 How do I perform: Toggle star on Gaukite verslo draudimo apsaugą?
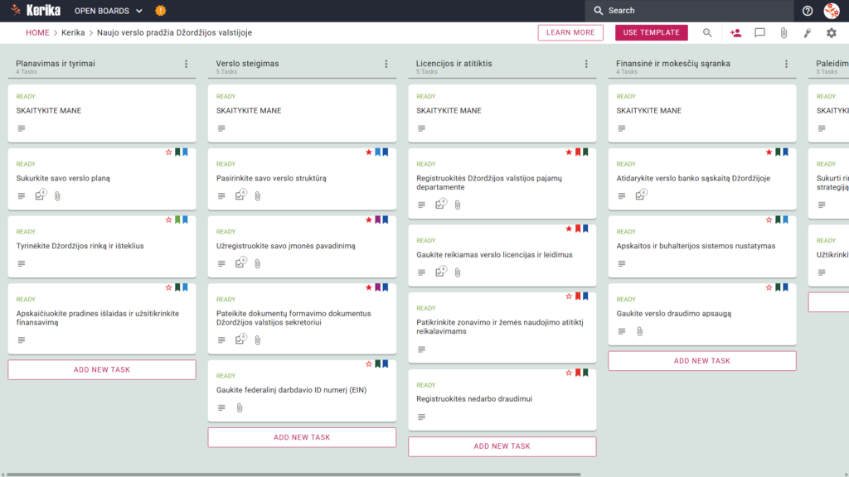click(x=769, y=287)
